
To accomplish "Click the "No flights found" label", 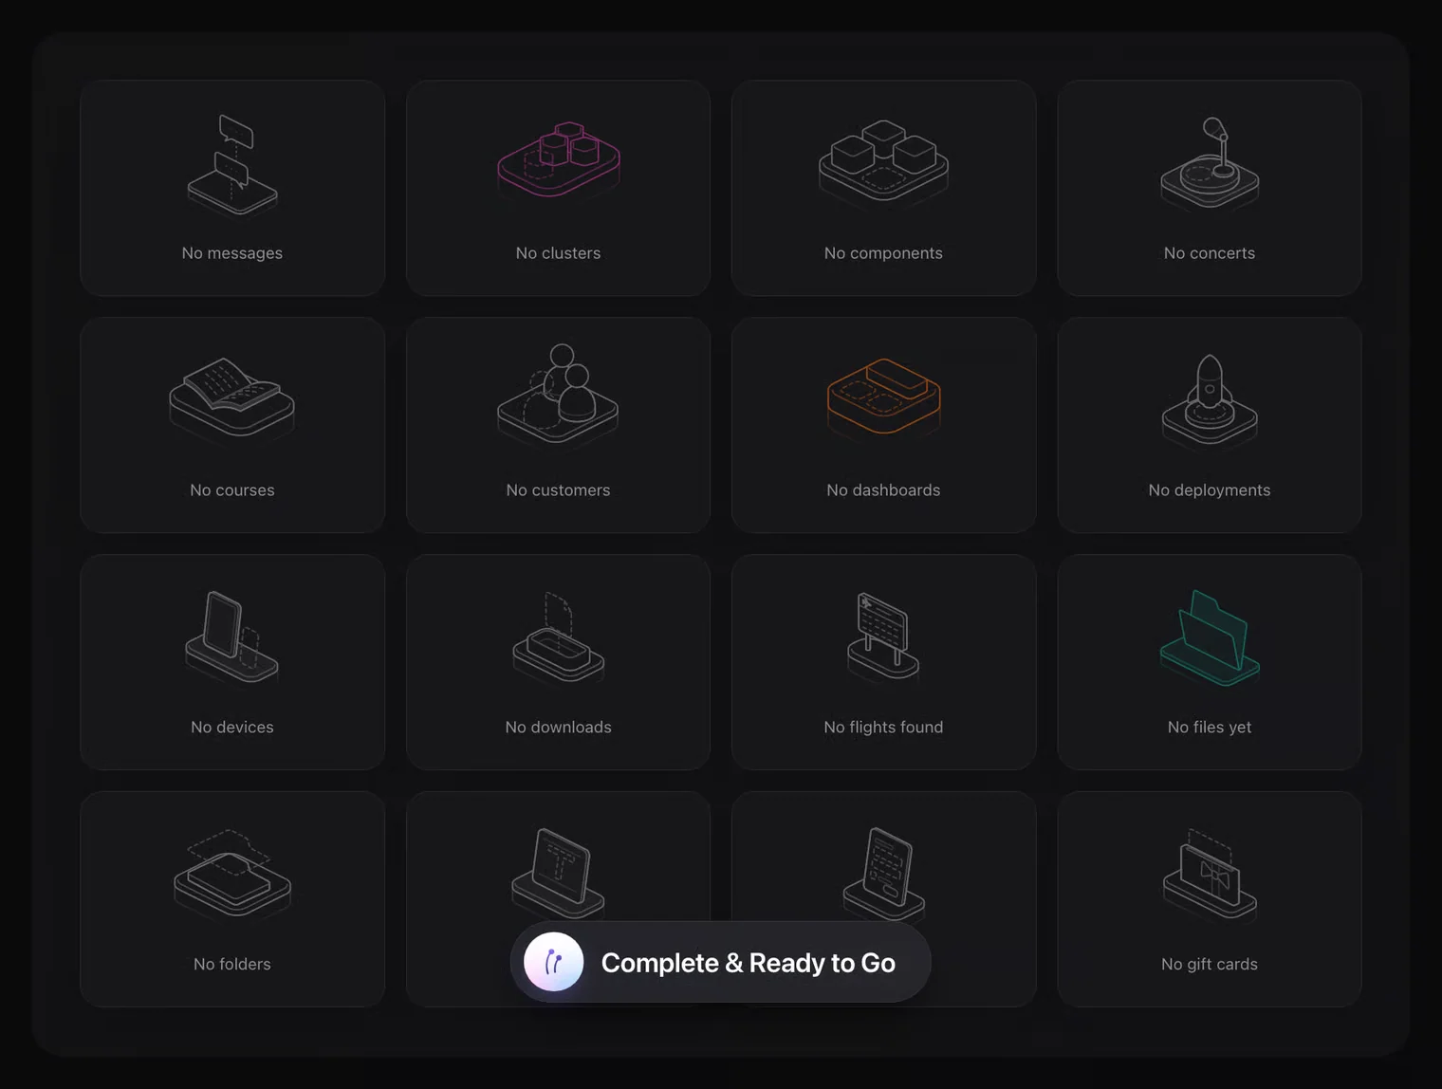I will click(883, 728).
